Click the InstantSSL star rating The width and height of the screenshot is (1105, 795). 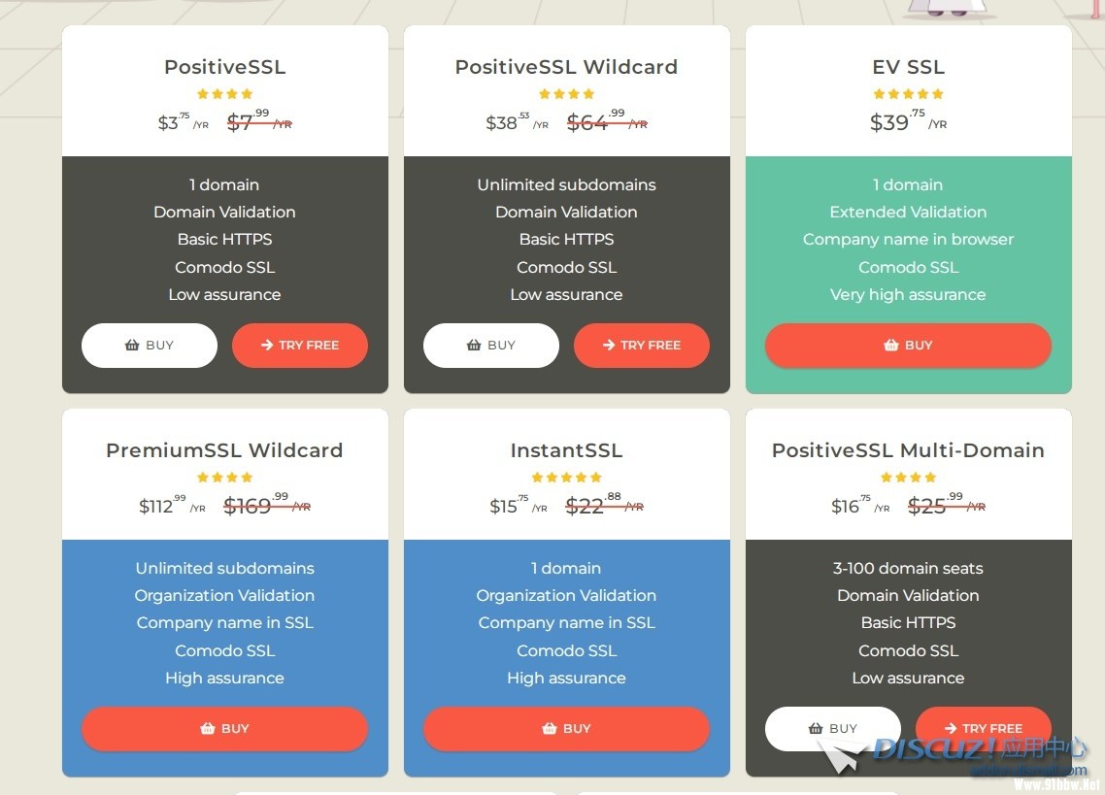point(566,478)
